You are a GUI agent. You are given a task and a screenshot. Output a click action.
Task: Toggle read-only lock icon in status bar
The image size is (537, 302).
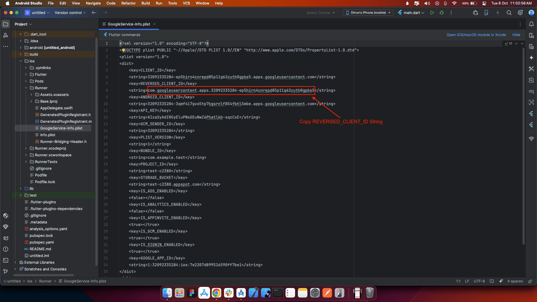coord(530,281)
